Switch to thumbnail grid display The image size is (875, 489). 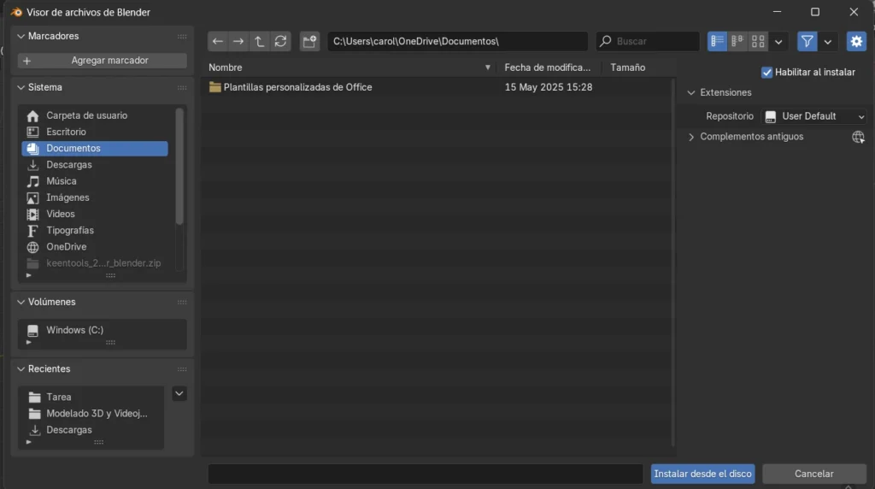pyautogui.click(x=758, y=41)
